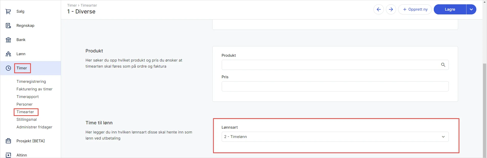The image size is (487, 158).
Task: Click the Lønn people icon
Action: point(8,54)
